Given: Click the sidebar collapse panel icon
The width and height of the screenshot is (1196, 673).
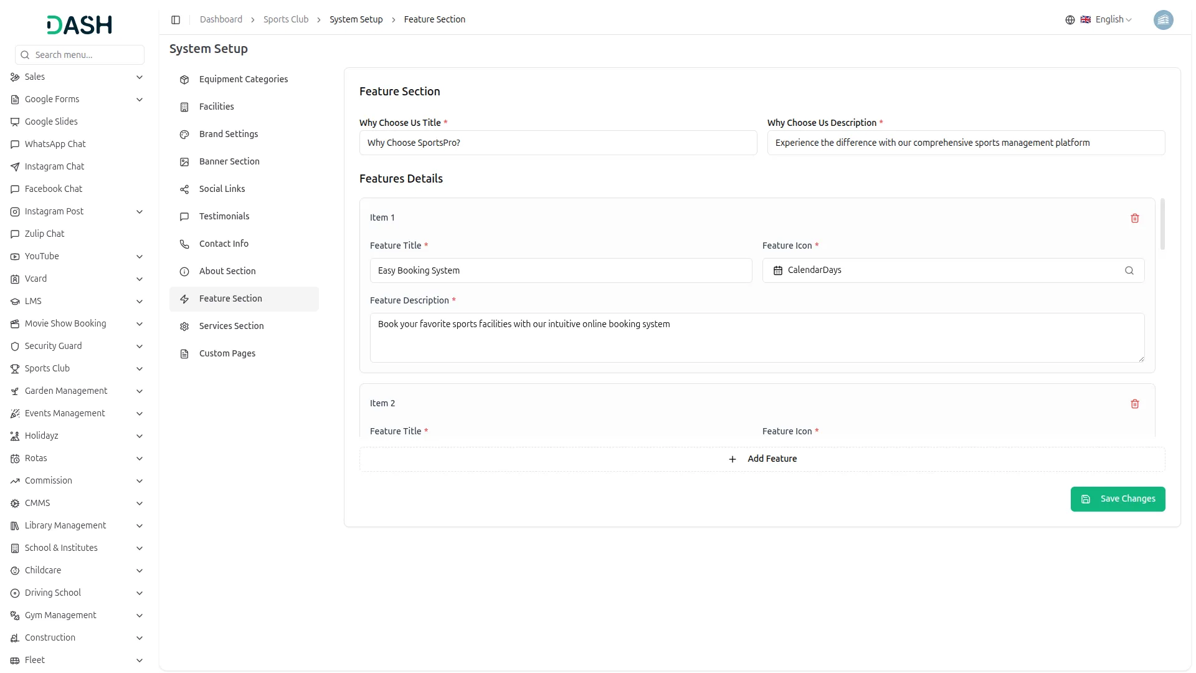Looking at the screenshot, I should (176, 20).
